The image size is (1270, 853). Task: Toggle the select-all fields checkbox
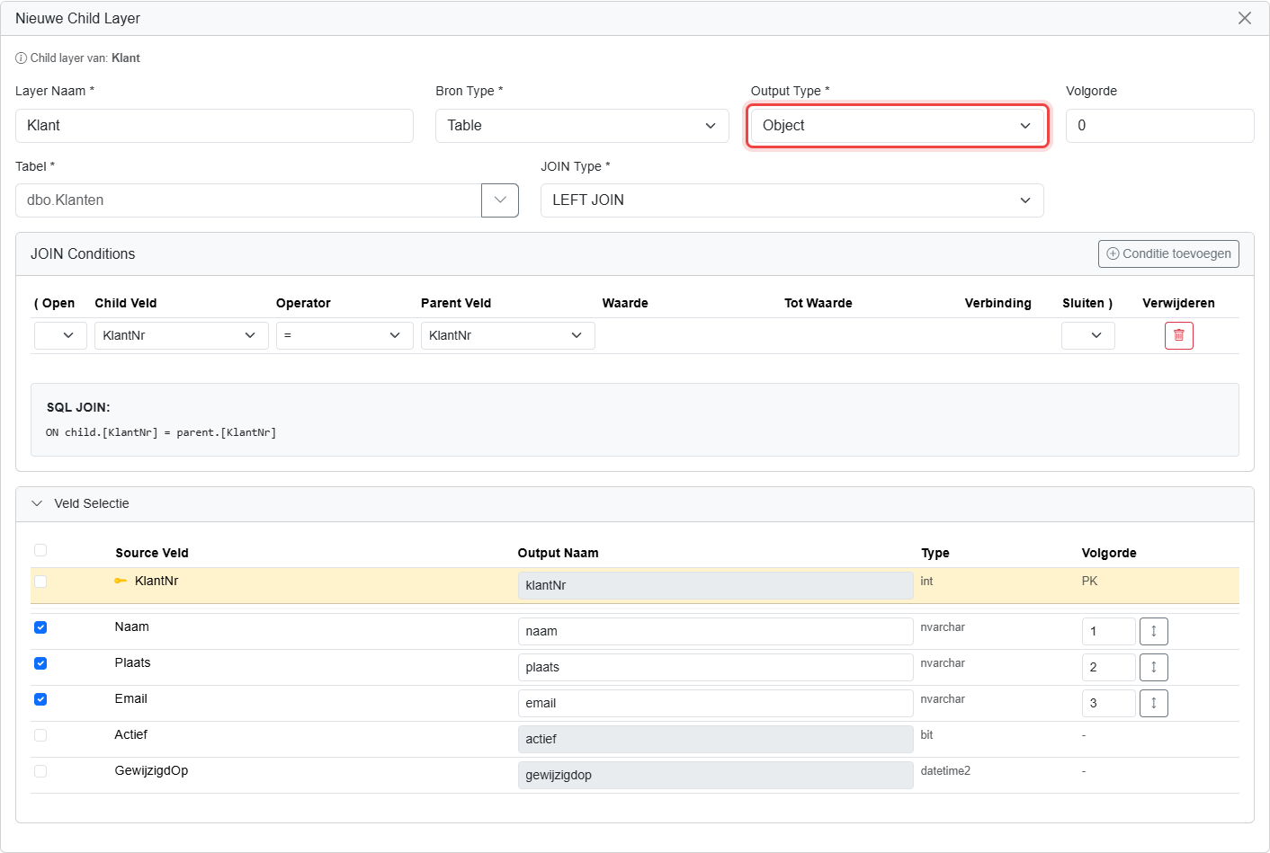pyautogui.click(x=40, y=550)
